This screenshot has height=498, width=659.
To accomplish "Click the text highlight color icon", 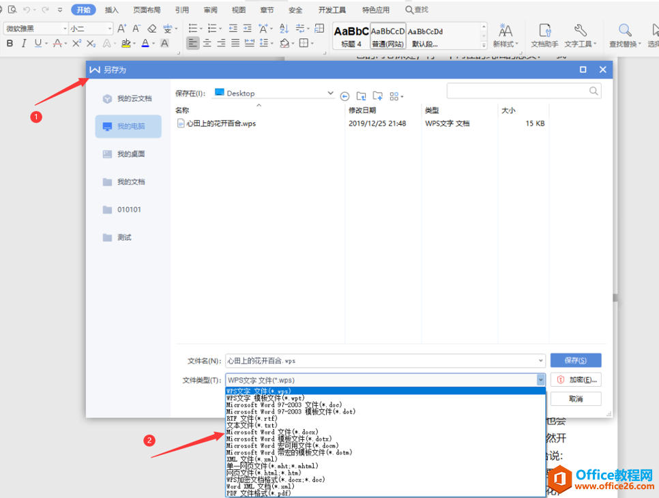I will pos(126,43).
